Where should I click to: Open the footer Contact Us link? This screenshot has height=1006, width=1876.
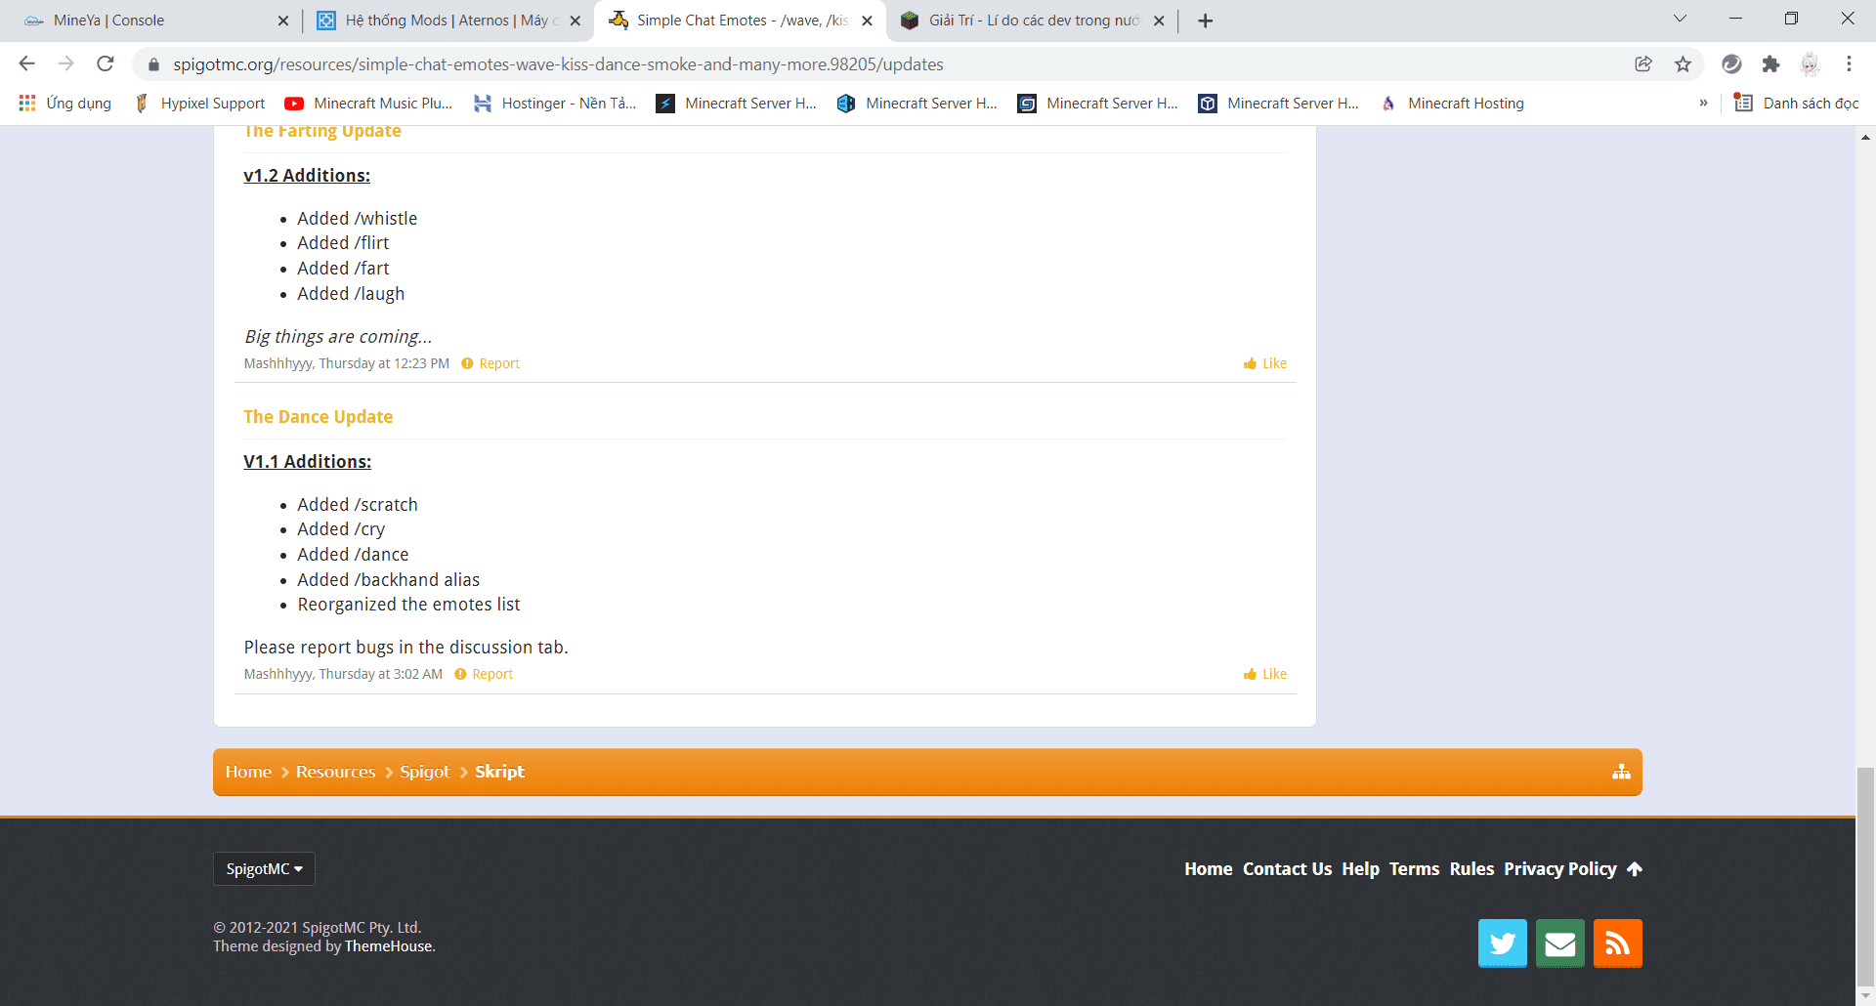coord(1287,869)
